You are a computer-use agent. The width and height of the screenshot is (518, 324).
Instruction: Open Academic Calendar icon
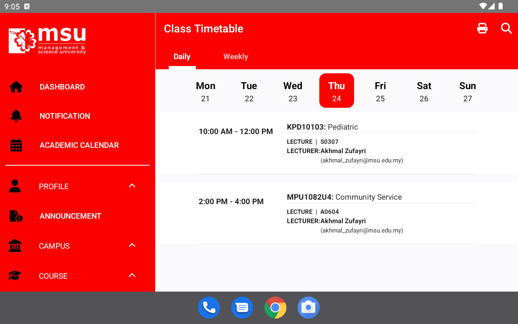(x=16, y=145)
